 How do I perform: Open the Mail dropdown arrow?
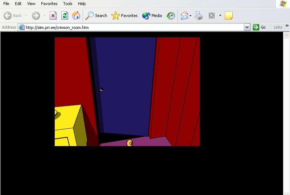[x=191, y=16]
